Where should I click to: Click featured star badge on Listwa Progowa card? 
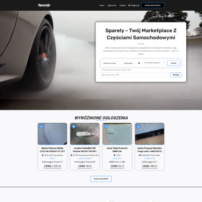click(x=138, y=127)
